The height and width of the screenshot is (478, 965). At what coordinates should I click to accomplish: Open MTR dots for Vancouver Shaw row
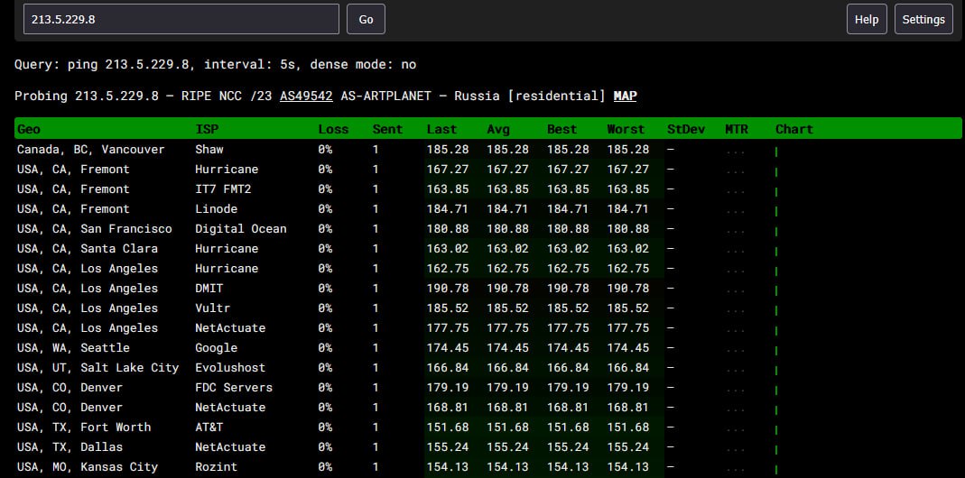(x=735, y=152)
